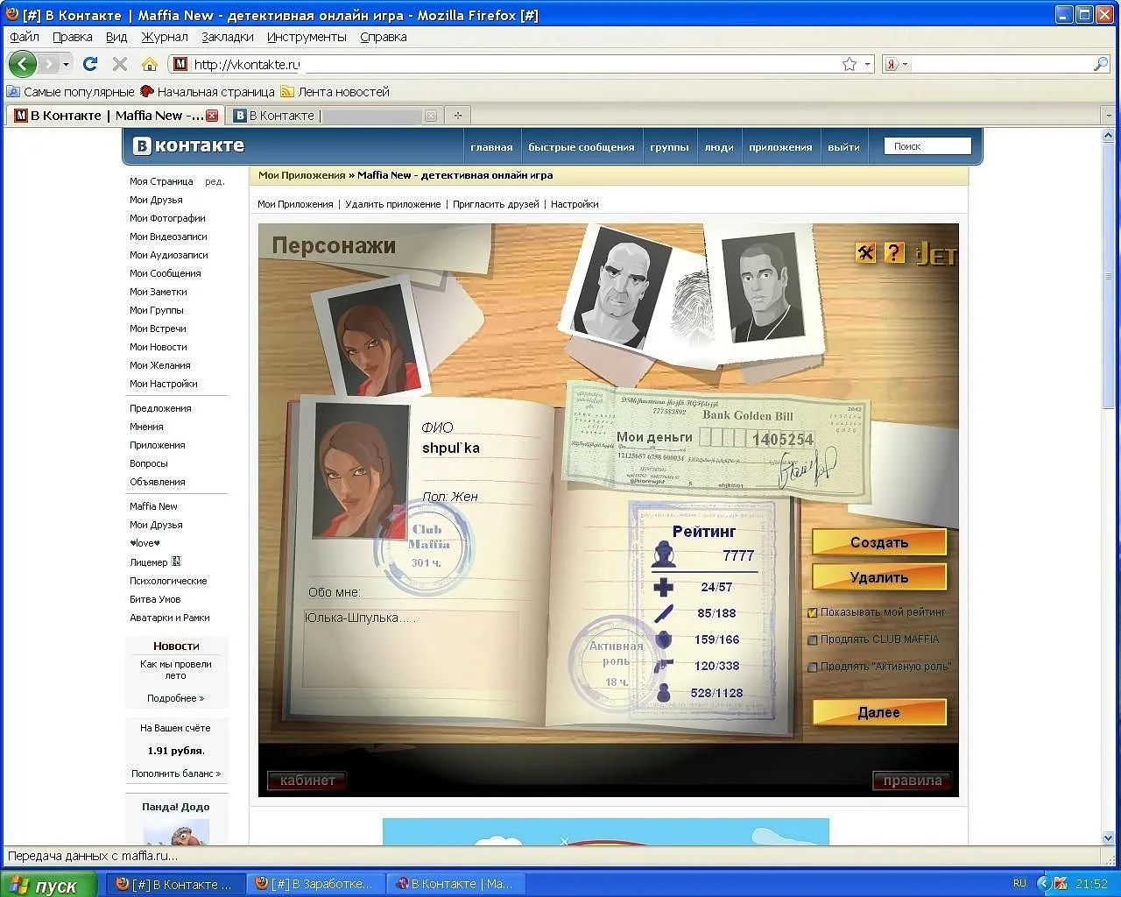Expand the address bar history dropdown
This screenshot has width=1121, height=897.
coord(867,64)
